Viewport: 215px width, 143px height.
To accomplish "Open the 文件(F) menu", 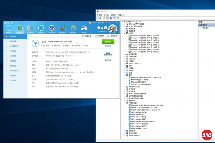I will 99,15.
